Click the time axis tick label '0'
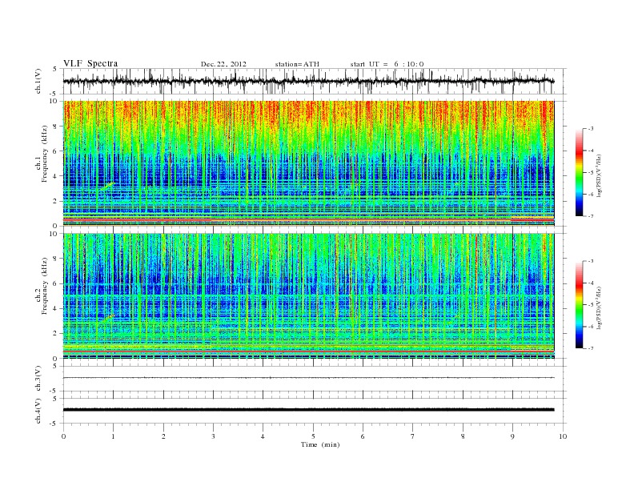 pos(63,436)
